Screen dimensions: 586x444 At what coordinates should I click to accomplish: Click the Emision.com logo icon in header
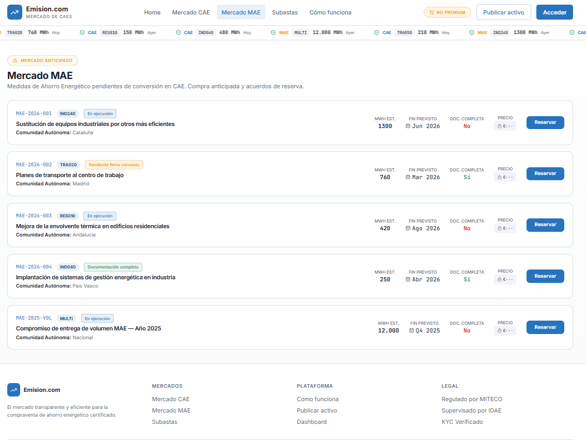click(x=15, y=12)
